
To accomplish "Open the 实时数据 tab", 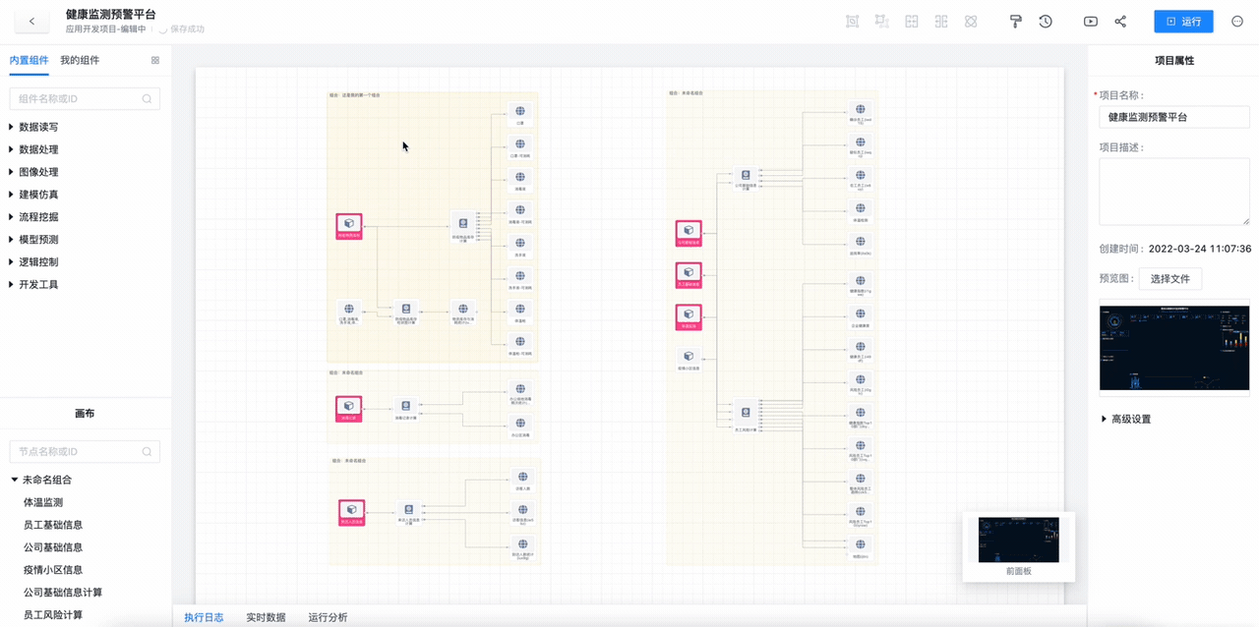I will click(266, 617).
